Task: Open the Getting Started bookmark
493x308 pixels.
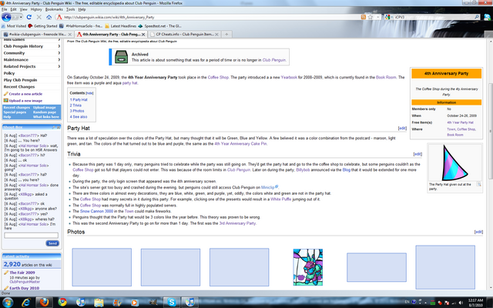Action: (x=42, y=26)
